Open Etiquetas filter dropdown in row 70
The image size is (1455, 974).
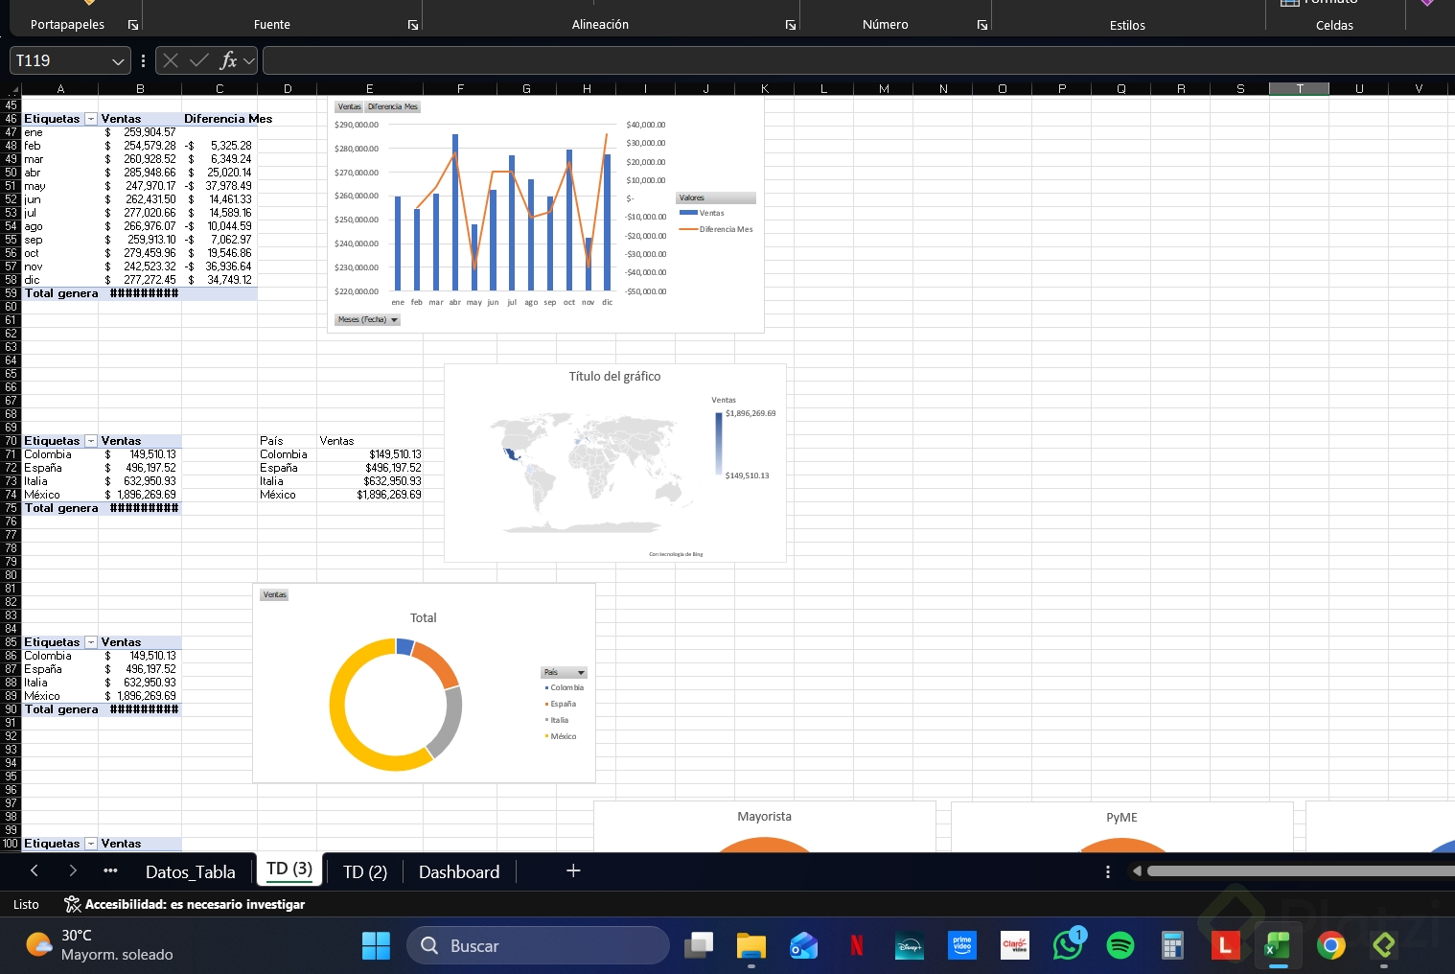(x=91, y=441)
